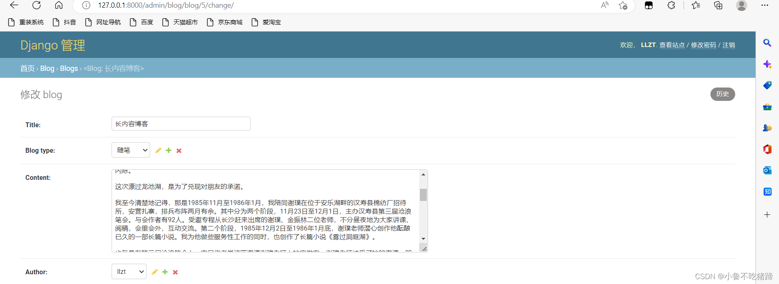Screen dimensions: 779x284
Task: Go back with the browser back arrow
Action: click(x=14, y=5)
